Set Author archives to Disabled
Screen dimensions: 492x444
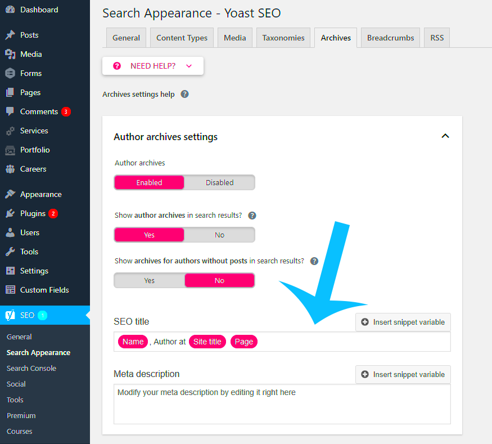(x=219, y=182)
